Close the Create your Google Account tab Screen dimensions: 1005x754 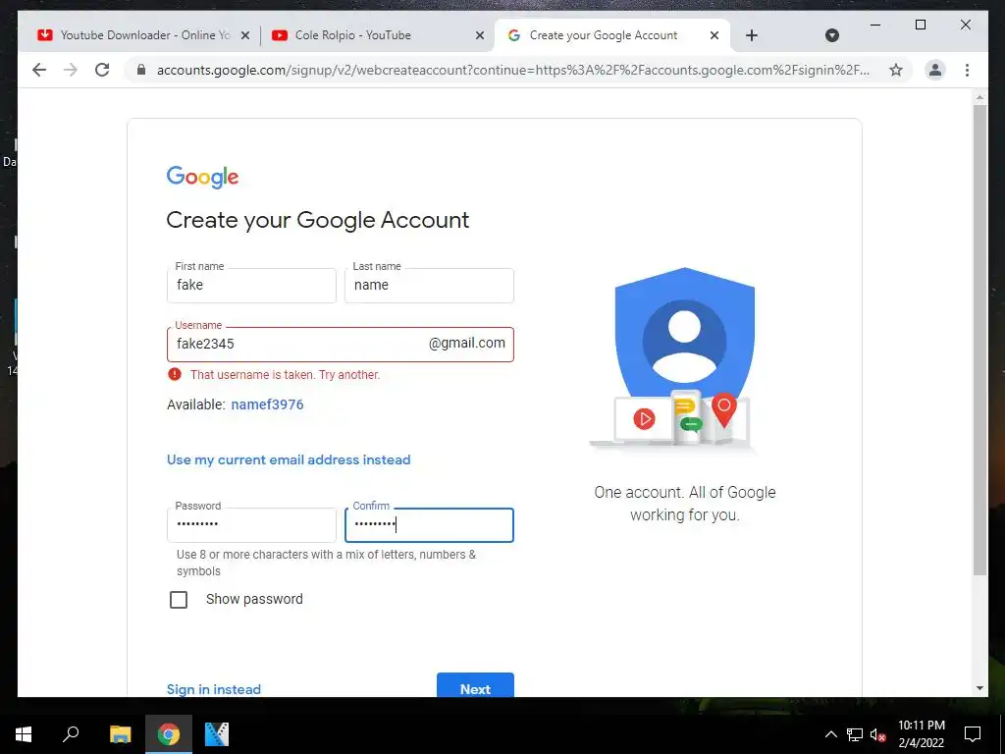pos(714,36)
